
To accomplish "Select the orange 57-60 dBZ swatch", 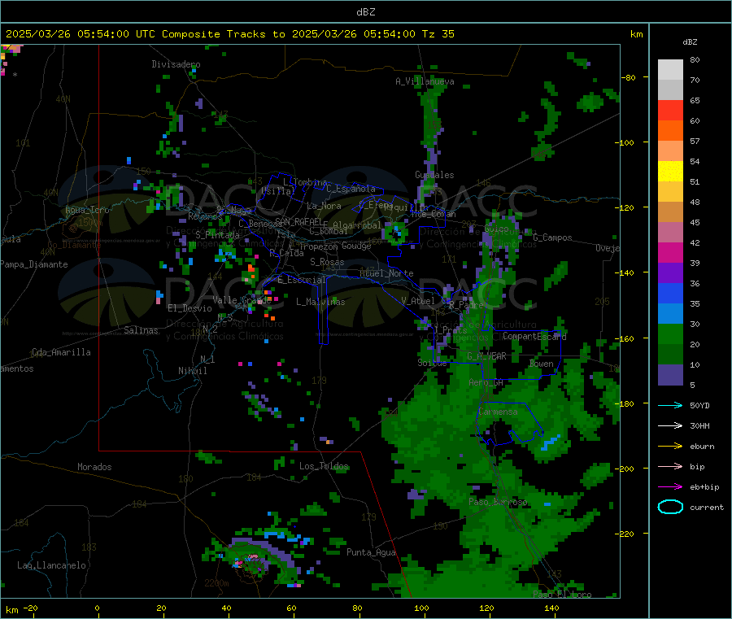I will (670, 131).
